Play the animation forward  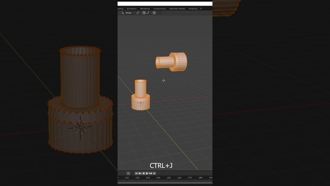147,173
